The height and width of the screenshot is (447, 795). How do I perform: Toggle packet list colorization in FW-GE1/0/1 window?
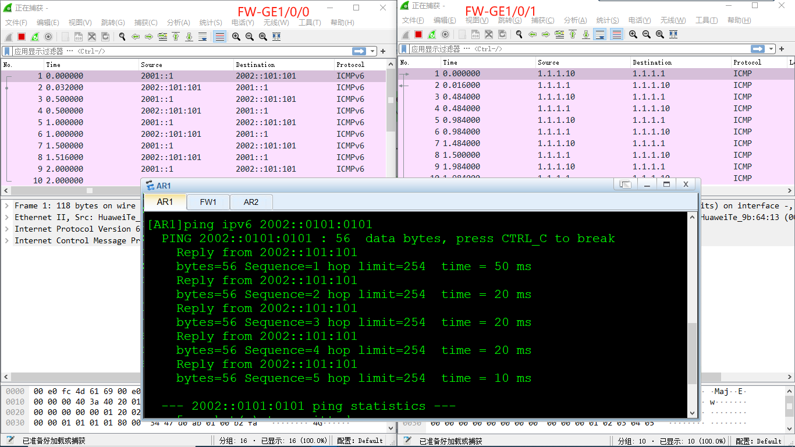[x=617, y=34]
